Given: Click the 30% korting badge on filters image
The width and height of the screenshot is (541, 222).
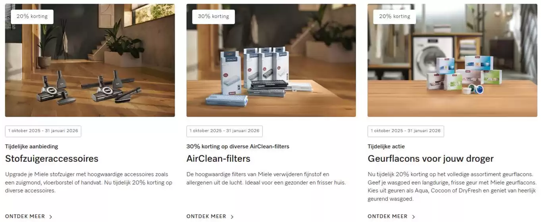Looking at the screenshot, I should coord(214,17).
